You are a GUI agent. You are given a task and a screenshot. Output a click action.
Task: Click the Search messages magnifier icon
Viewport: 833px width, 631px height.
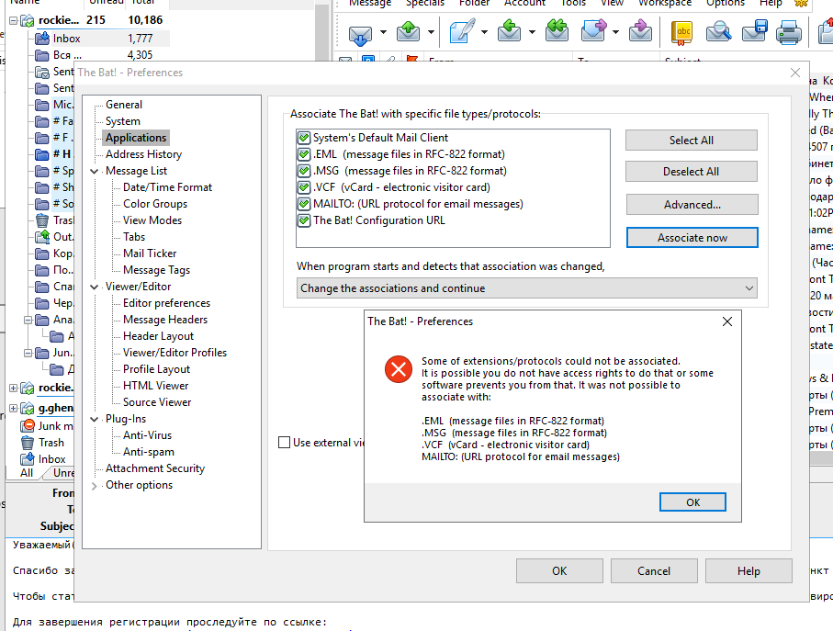[718, 32]
